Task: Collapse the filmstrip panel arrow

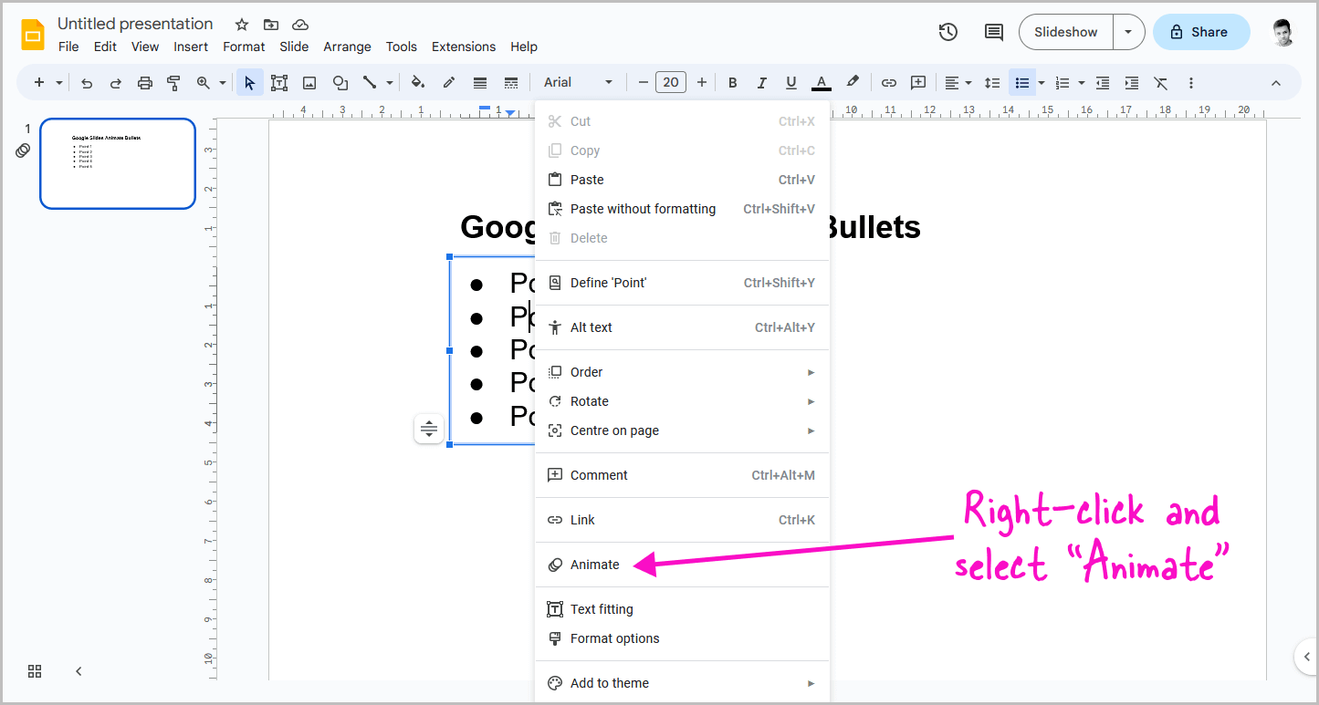Action: 79,671
